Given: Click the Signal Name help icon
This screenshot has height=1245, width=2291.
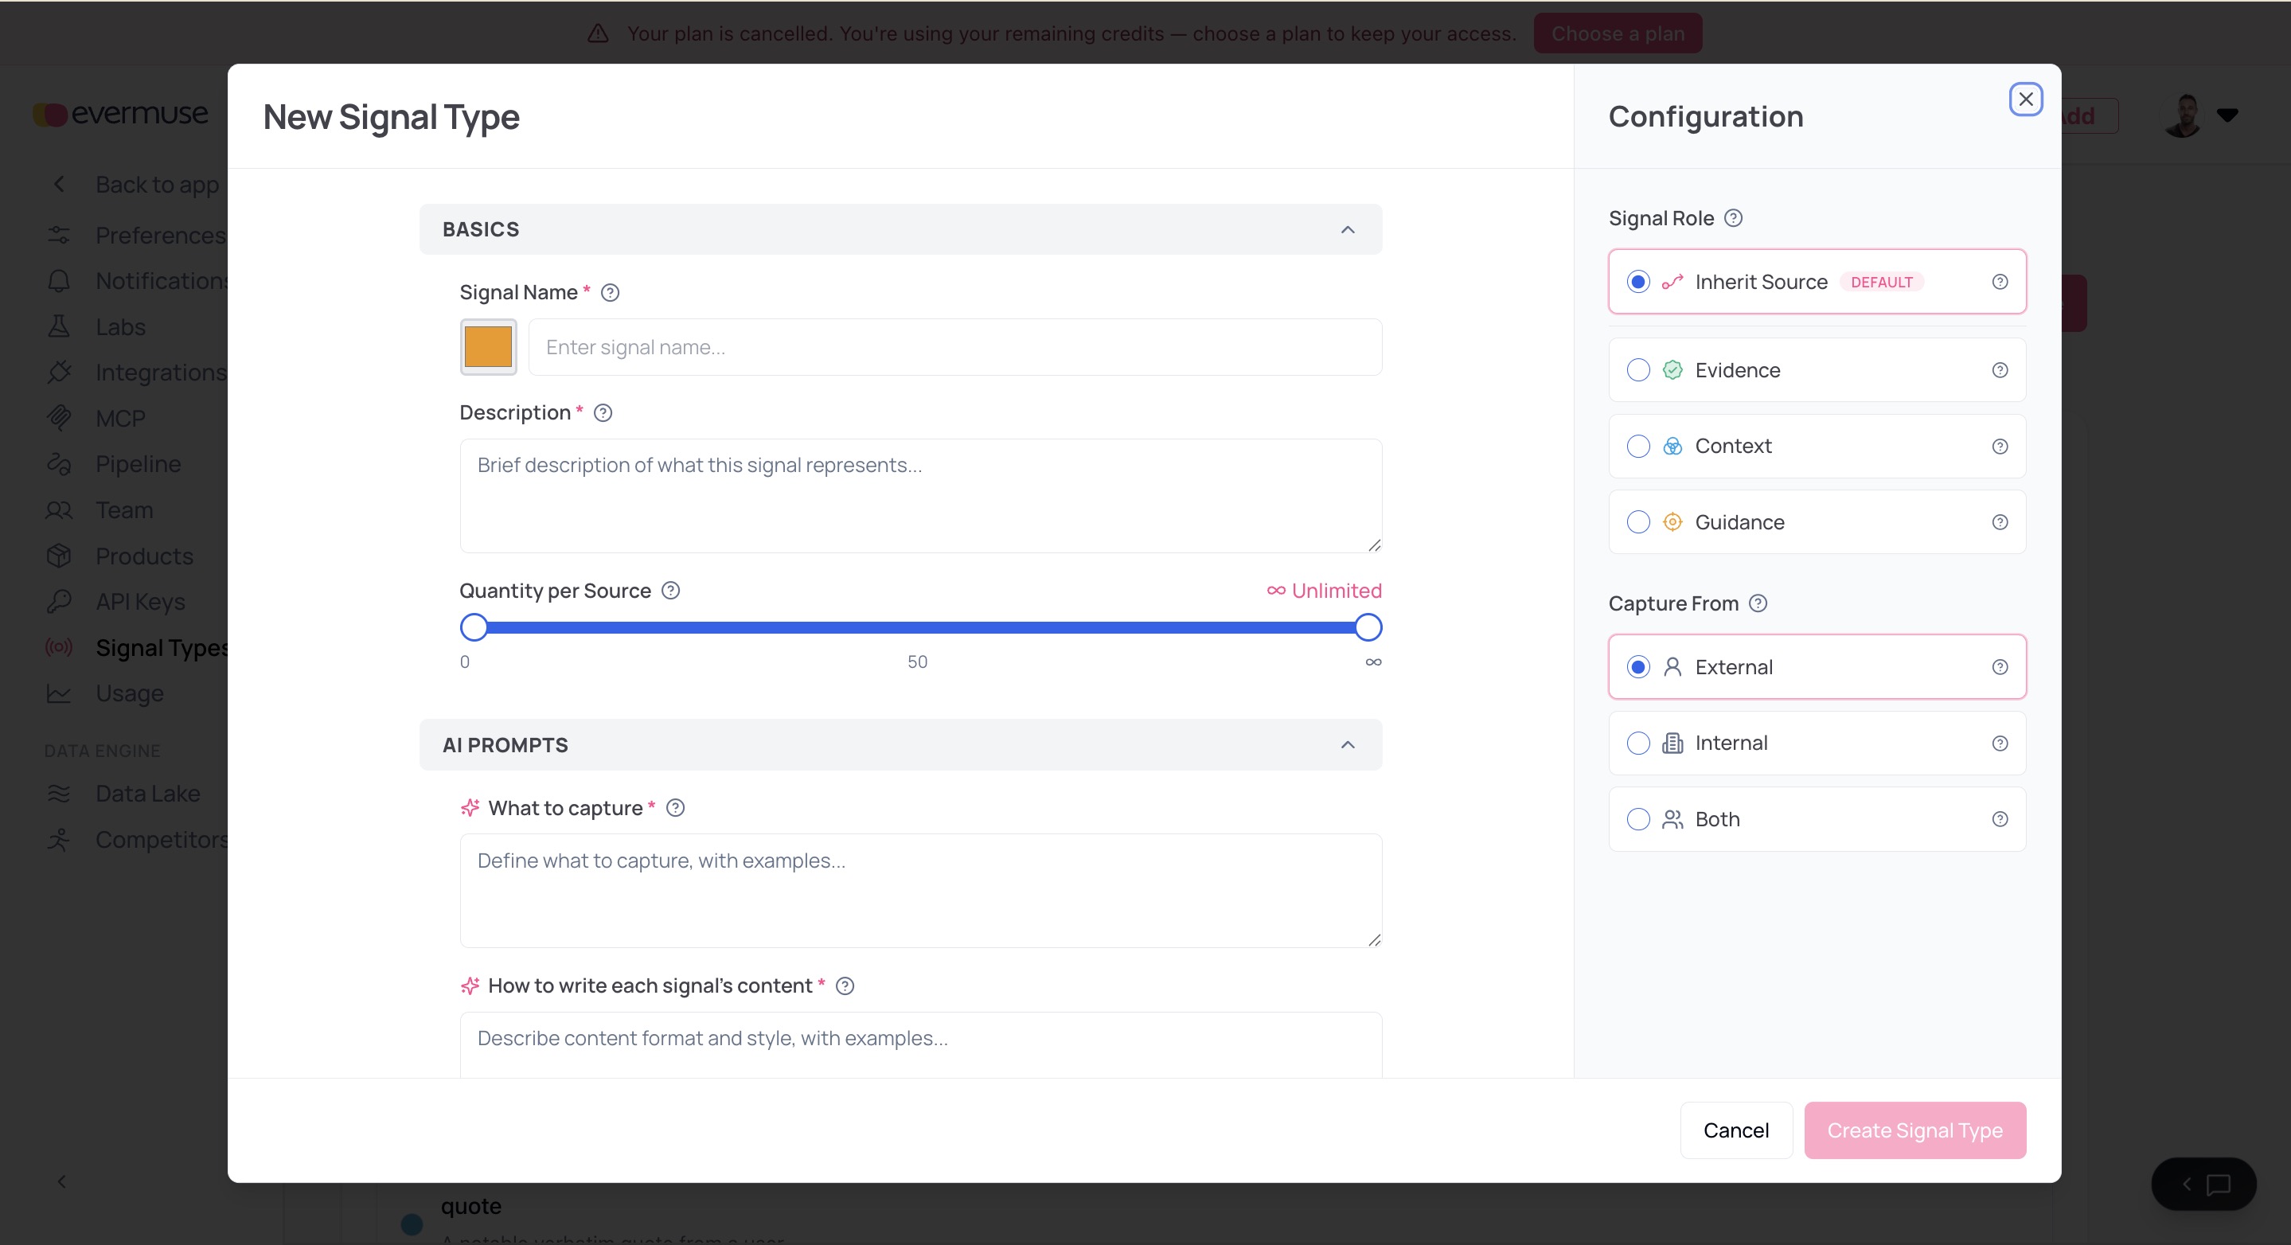Looking at the screenshot, I should click(x=610, y=293).
